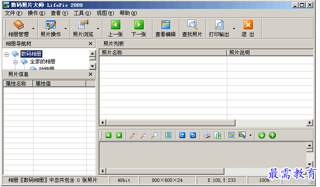Image resolution: width=320 pixels, height=187 pixels.
Task: Open the 工具(O) menu
Action: [x=82, y=13]
